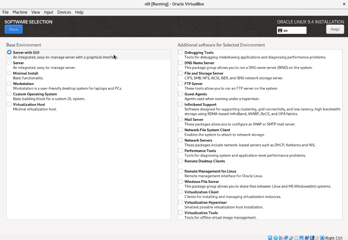Enable the Virtualization Tools checkbox
The image size is (348, 240).
point(181,212)
